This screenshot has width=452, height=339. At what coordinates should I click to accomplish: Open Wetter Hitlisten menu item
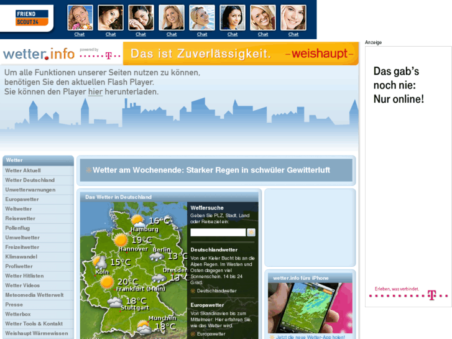click(x=38, y=276)
